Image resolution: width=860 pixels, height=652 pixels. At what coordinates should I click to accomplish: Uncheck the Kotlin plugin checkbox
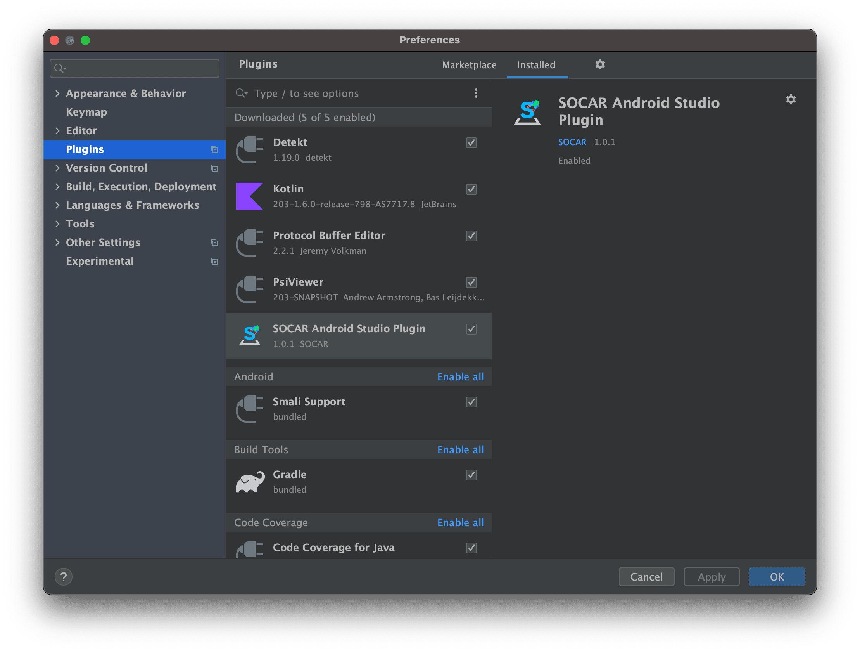[471, 189]
